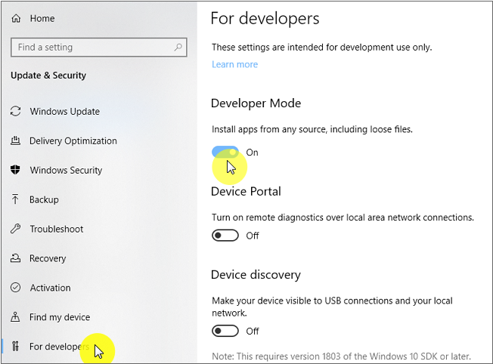The image size is (493, 364).
Task: Click the Backup arrow icon
Action: (15, 200)
